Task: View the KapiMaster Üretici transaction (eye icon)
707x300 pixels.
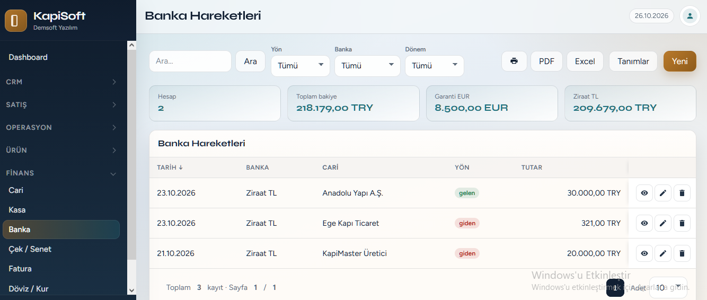Action: 644,253
